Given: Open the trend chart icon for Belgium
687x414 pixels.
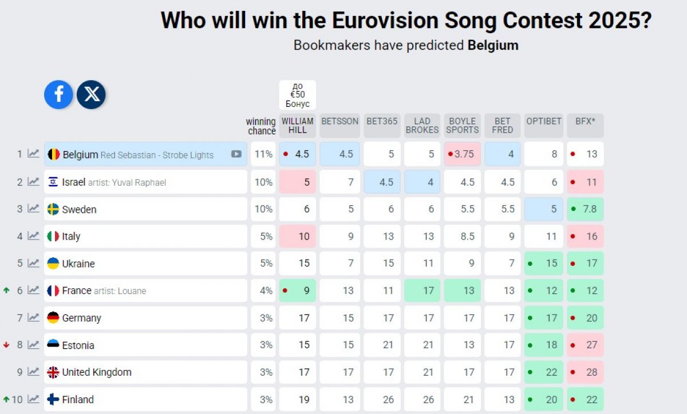Looking at the screenshot, I should [x=34, y=154].
